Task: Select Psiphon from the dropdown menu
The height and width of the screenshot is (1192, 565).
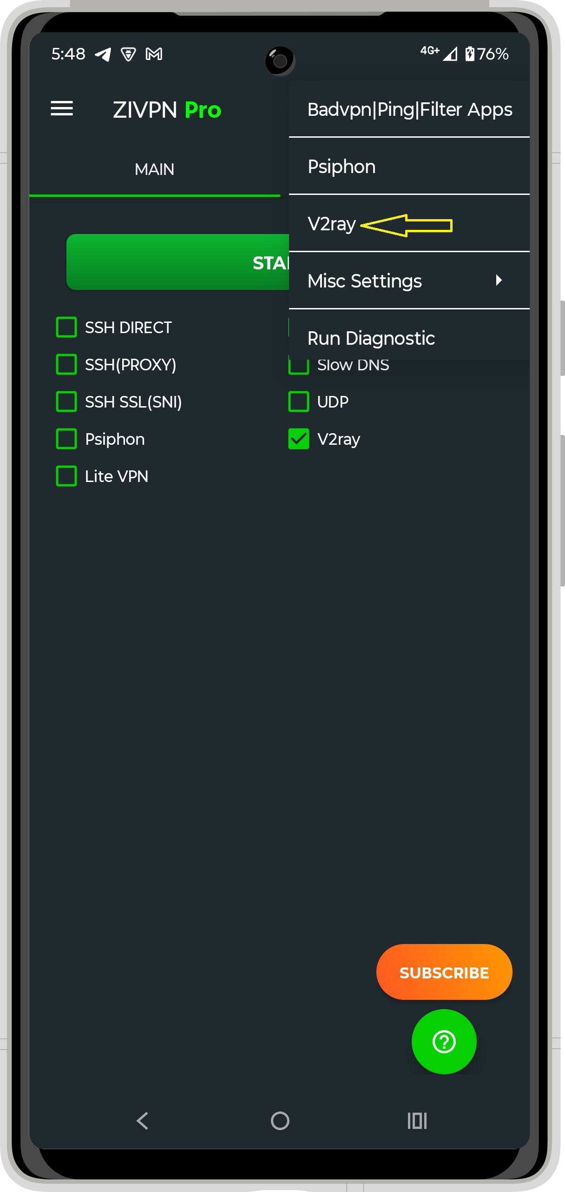Action: [x=342, y=166]
